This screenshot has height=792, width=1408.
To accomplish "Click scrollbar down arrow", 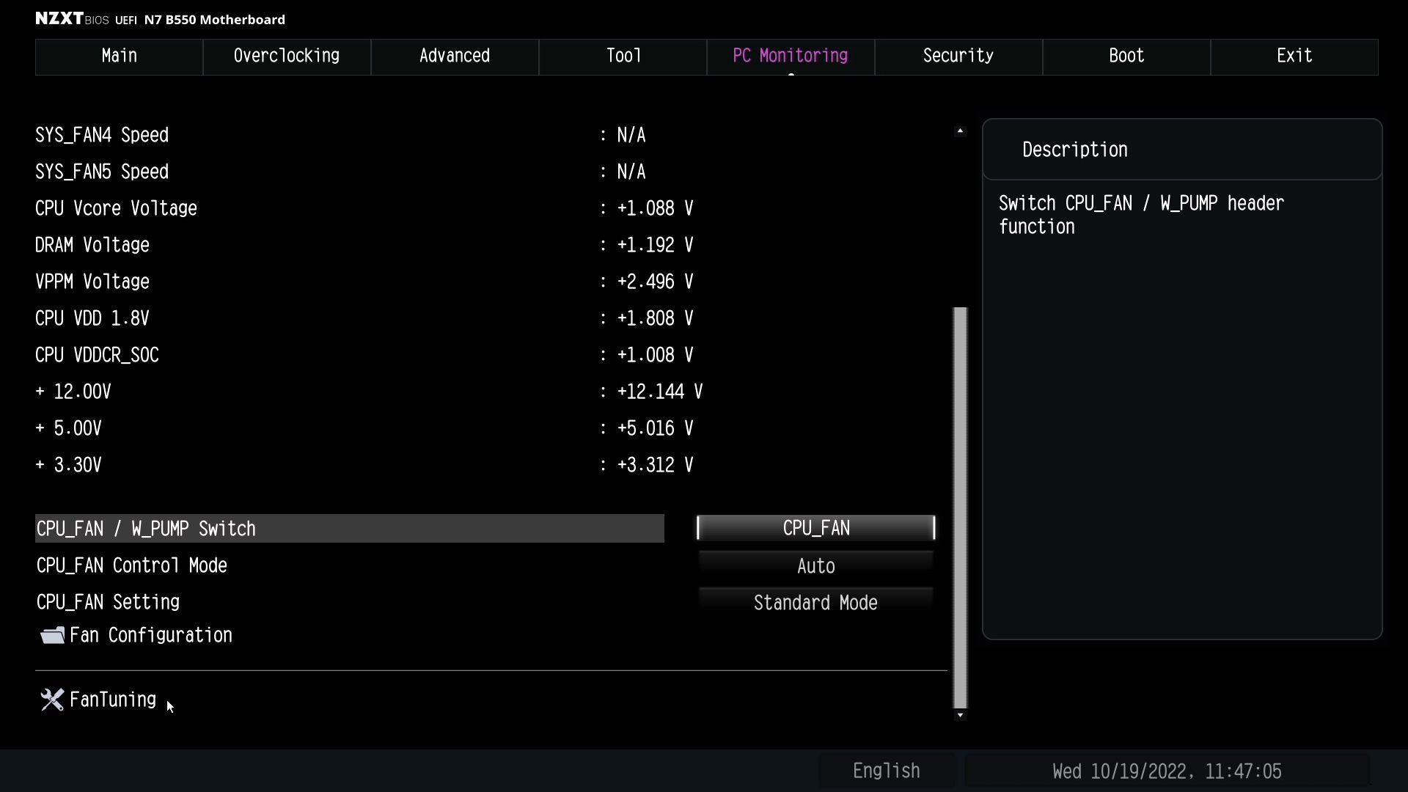I will [x=960, y=715].
